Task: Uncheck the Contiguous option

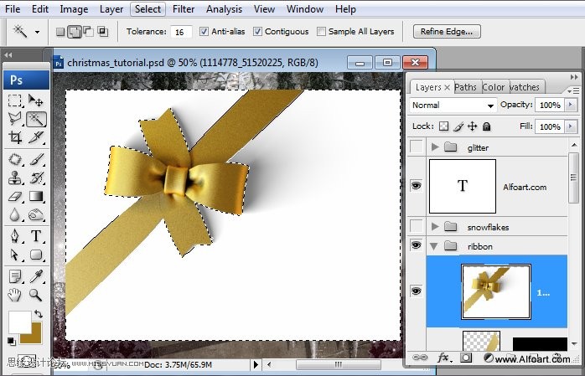Action: click(257, 32)
